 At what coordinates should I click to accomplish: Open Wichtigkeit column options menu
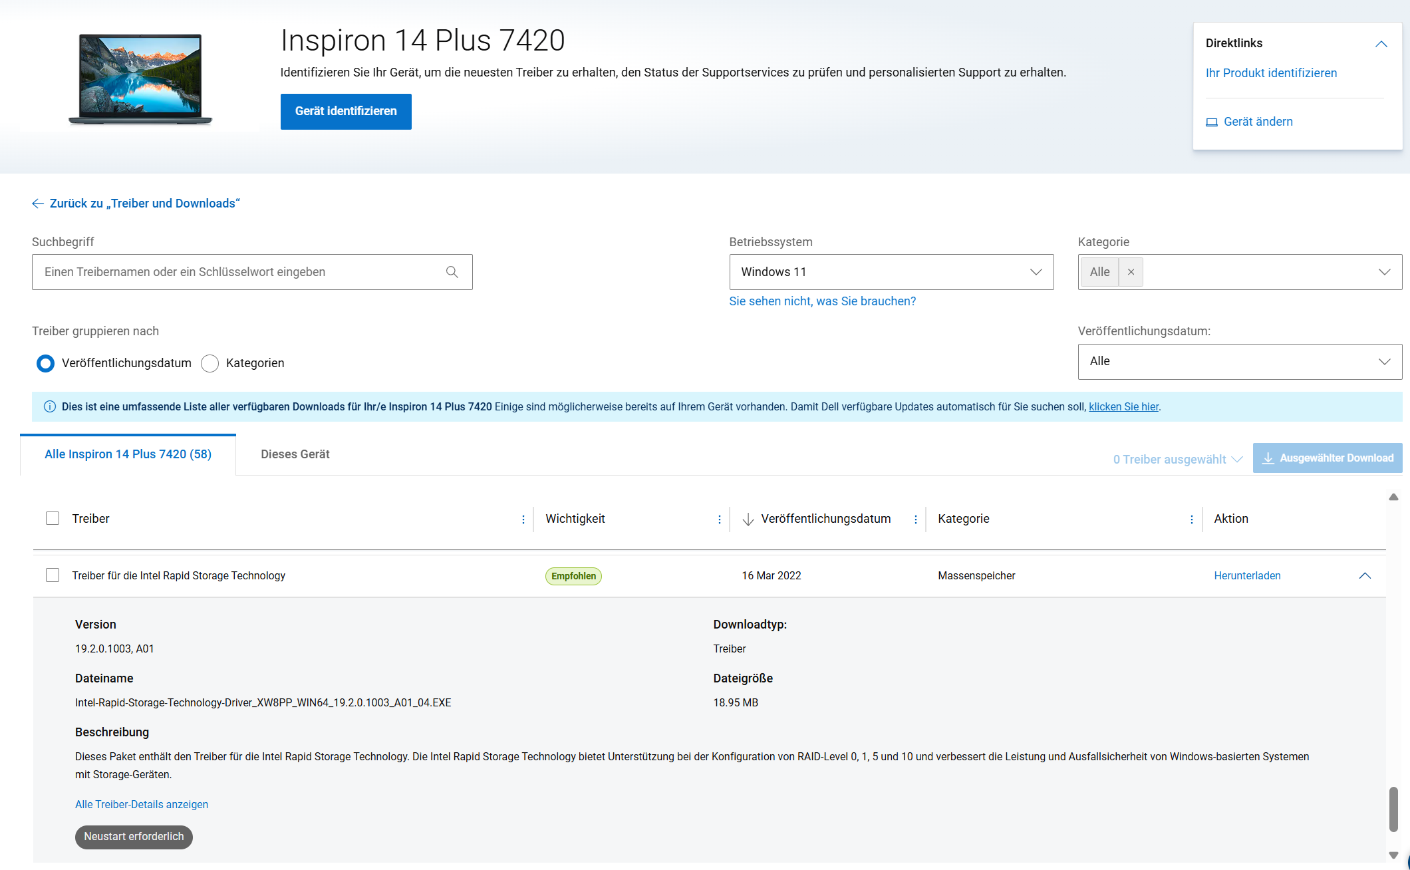tap(720, 519)
